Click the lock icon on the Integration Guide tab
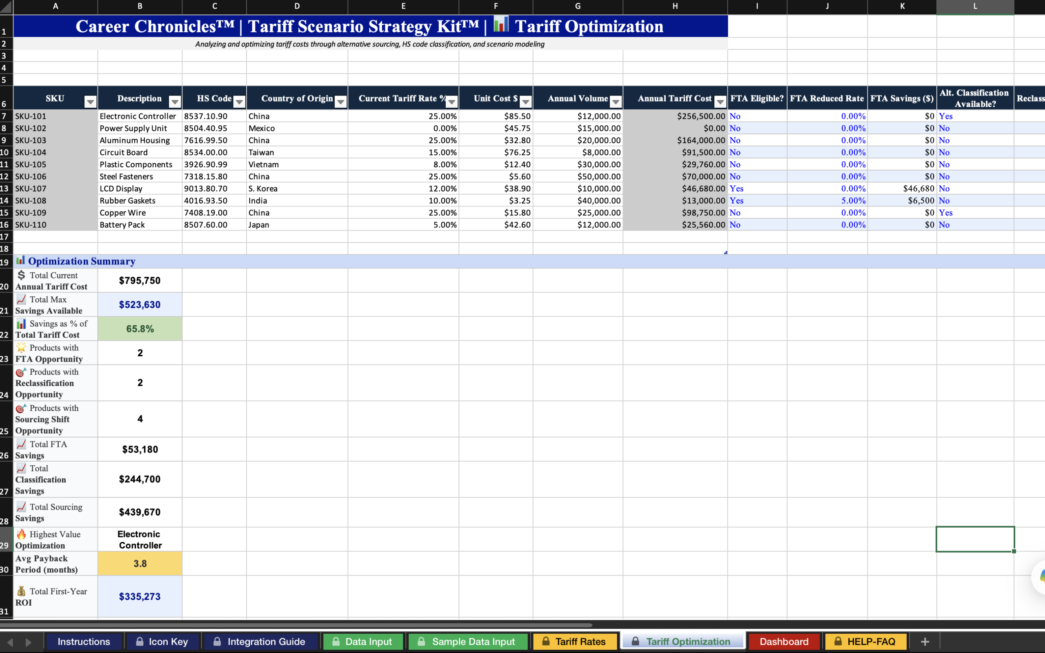This screenshot has width=1045, height=653. coord(217,641)
